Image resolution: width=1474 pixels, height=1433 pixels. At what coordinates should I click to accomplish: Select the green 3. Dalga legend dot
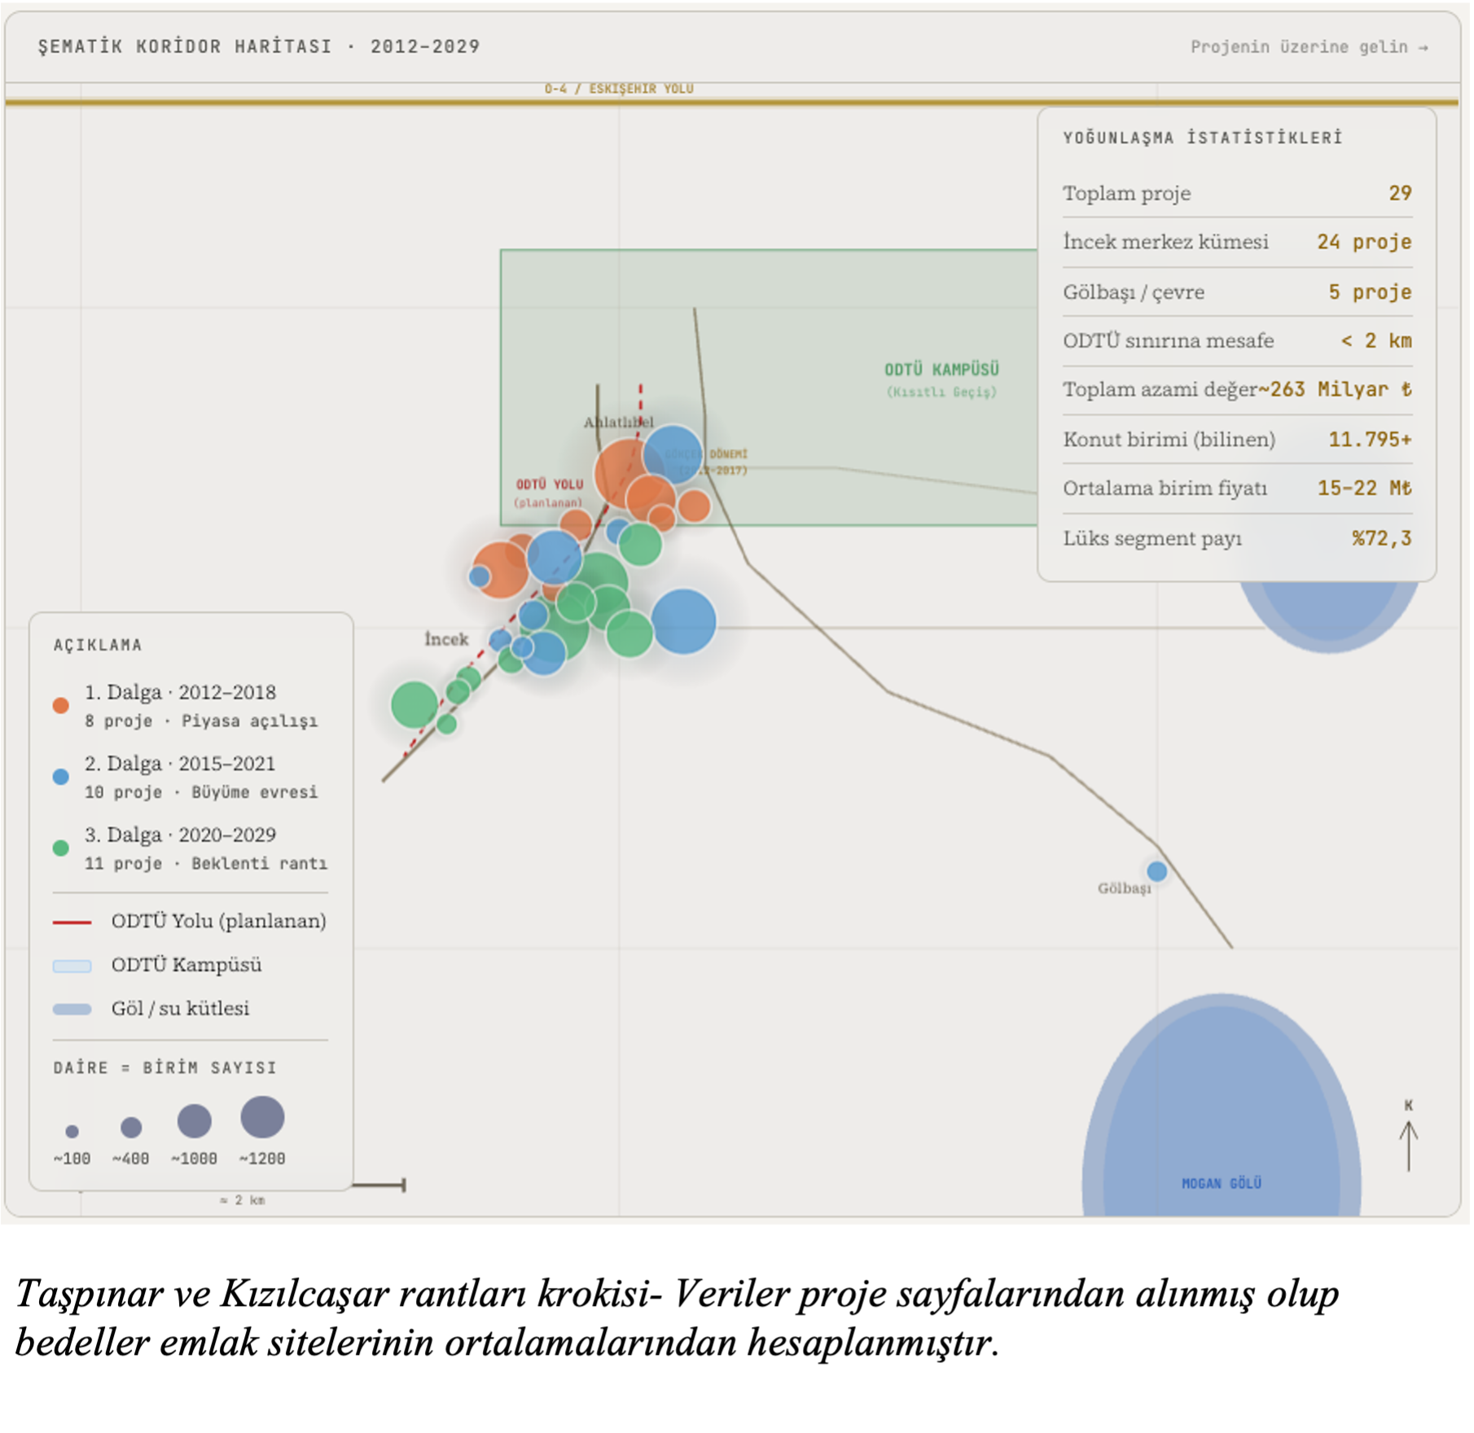point(60,848)
